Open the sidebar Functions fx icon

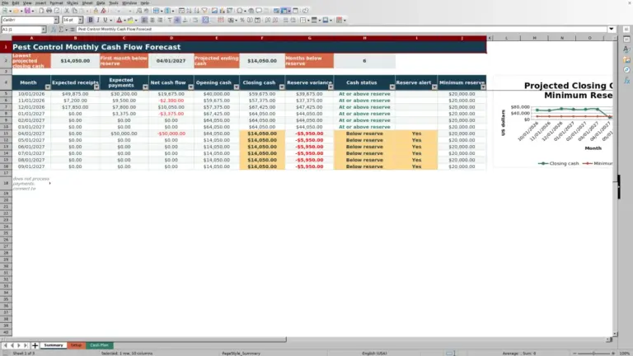pos(626,80)
